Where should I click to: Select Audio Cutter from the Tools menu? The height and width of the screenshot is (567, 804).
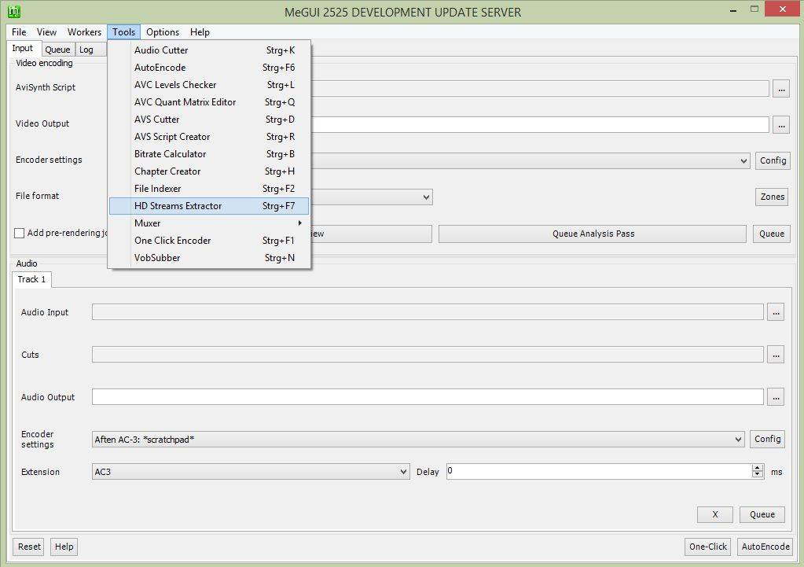pyautogui.click(x=209, y=50)
